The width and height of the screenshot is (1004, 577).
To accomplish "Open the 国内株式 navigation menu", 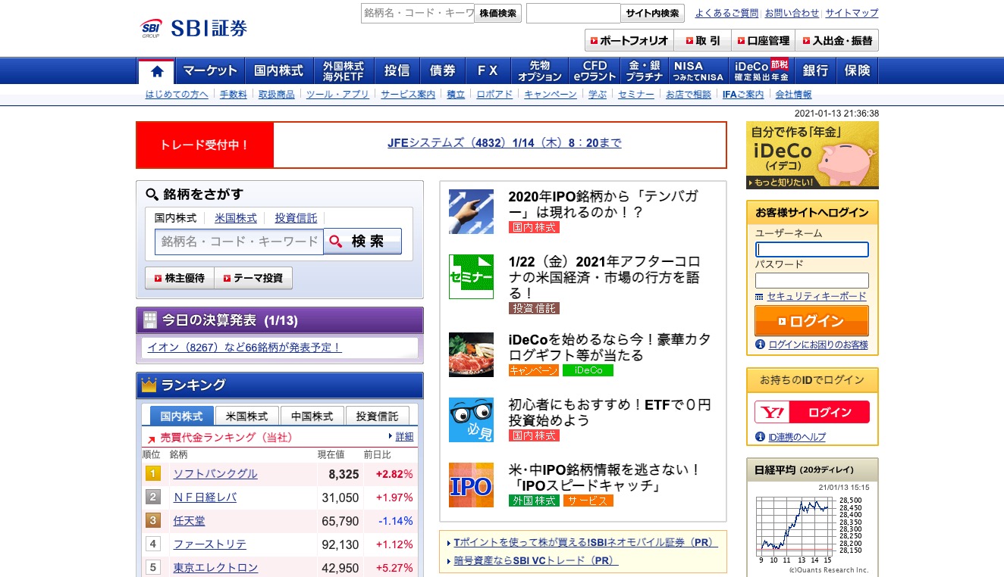I will (x=278, y=71).
